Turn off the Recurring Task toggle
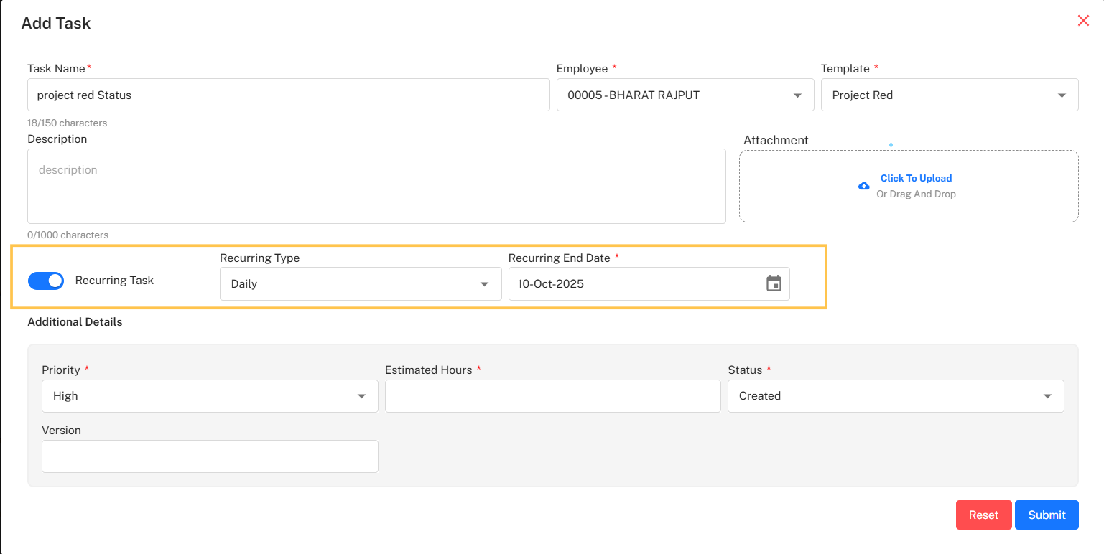 pyautogui.click(x=46, y=281)
